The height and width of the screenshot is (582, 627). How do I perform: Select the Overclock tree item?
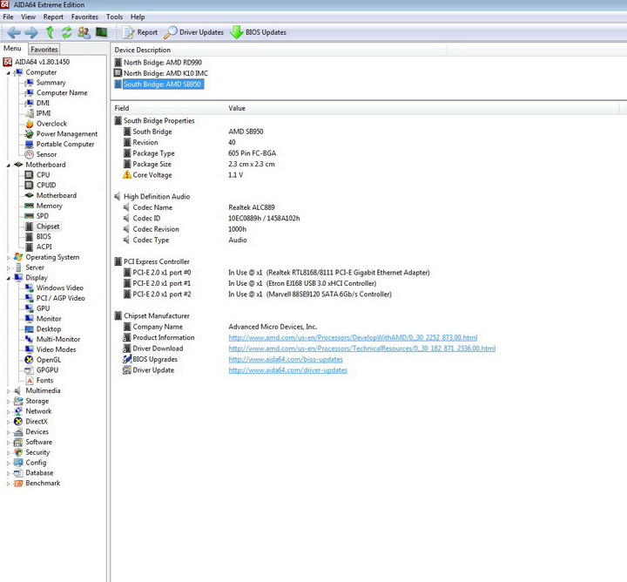coord(51,124)
